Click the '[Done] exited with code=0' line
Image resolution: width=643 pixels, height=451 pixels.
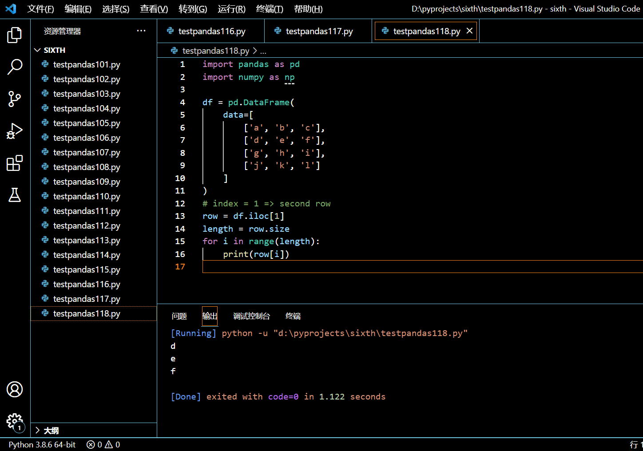(278, 396)
